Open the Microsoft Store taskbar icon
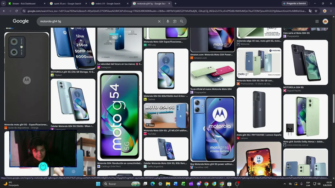335x188 pixels. (x=230, y=184)
